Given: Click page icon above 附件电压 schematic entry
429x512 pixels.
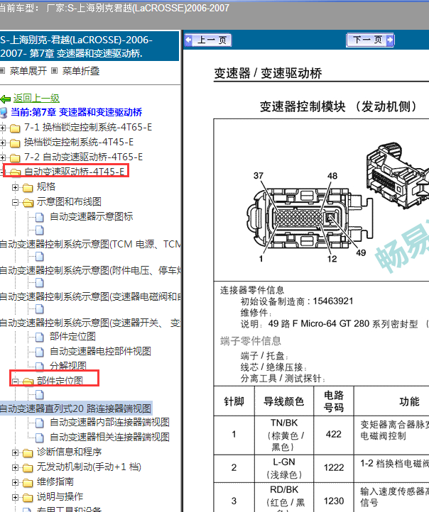Looking at the screenshot, I should click(x=40, y=257).
